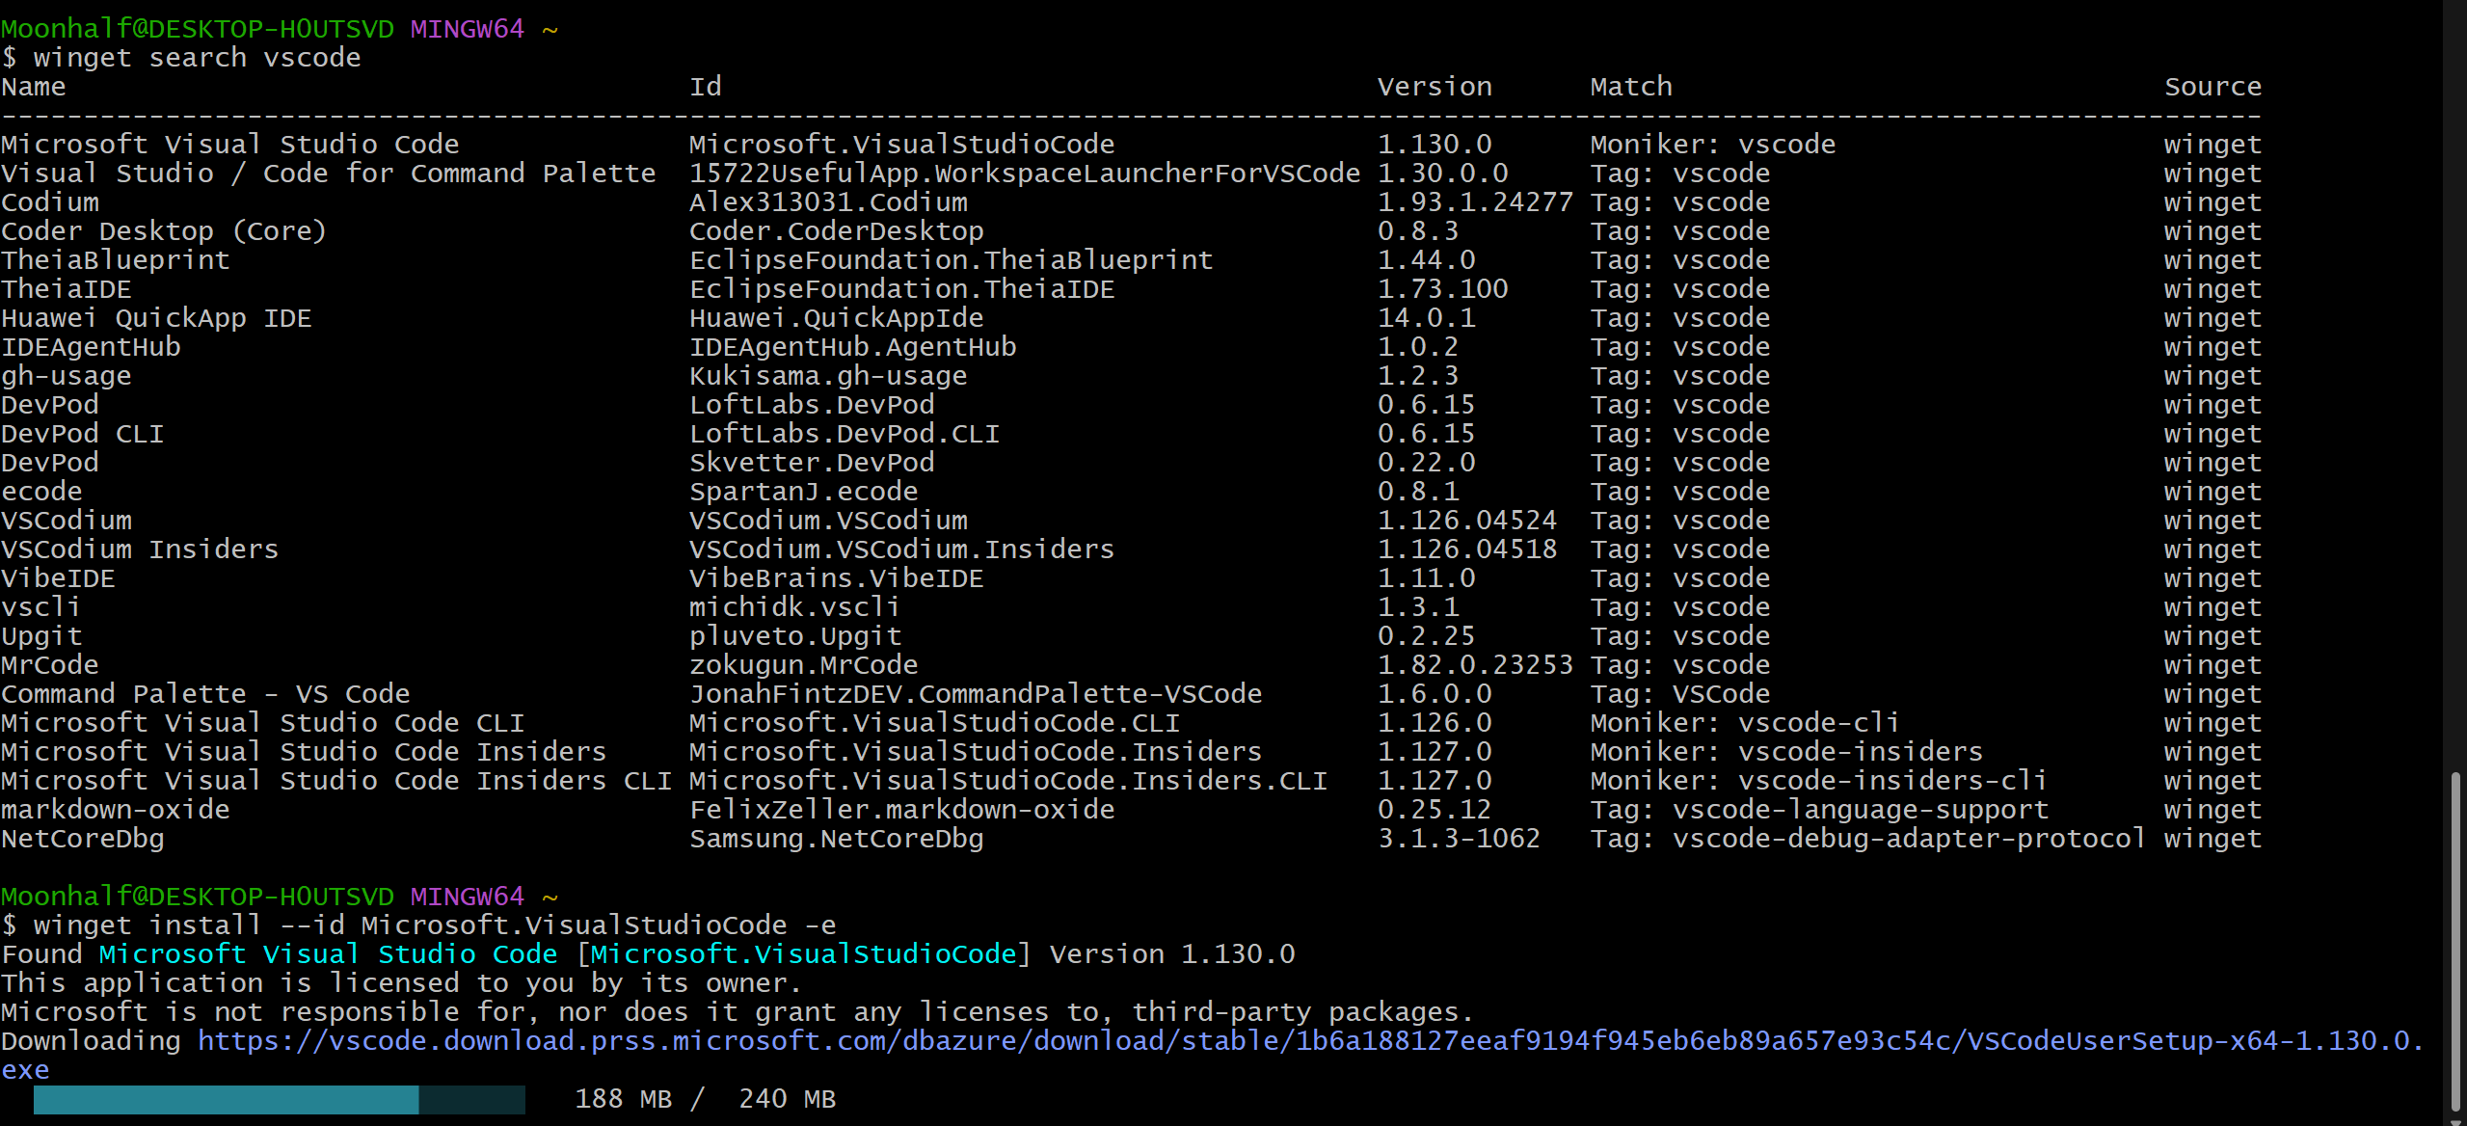Click the name "TheiaBlueprint" in Name column
The image size is (2467, 1126).
(116, 260)
